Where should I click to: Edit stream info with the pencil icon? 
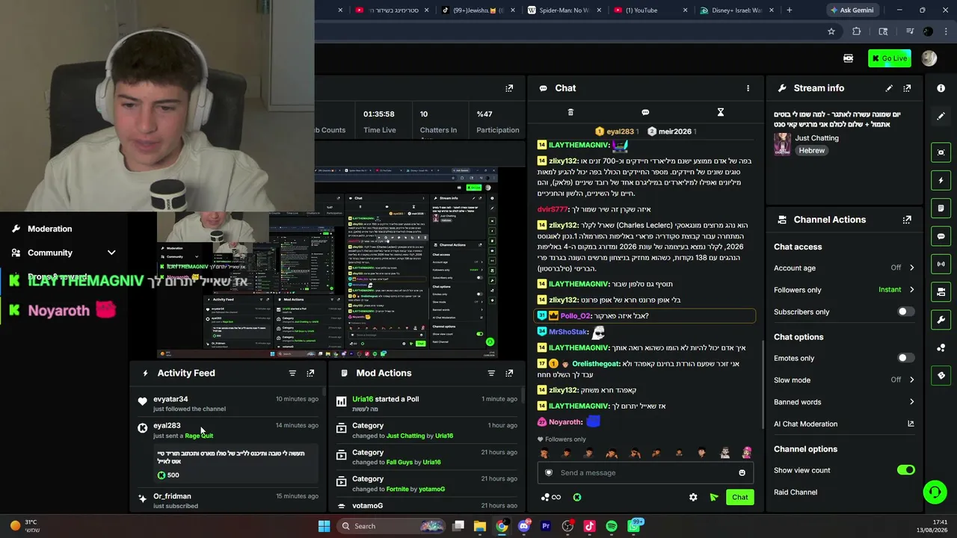[889, 88]
